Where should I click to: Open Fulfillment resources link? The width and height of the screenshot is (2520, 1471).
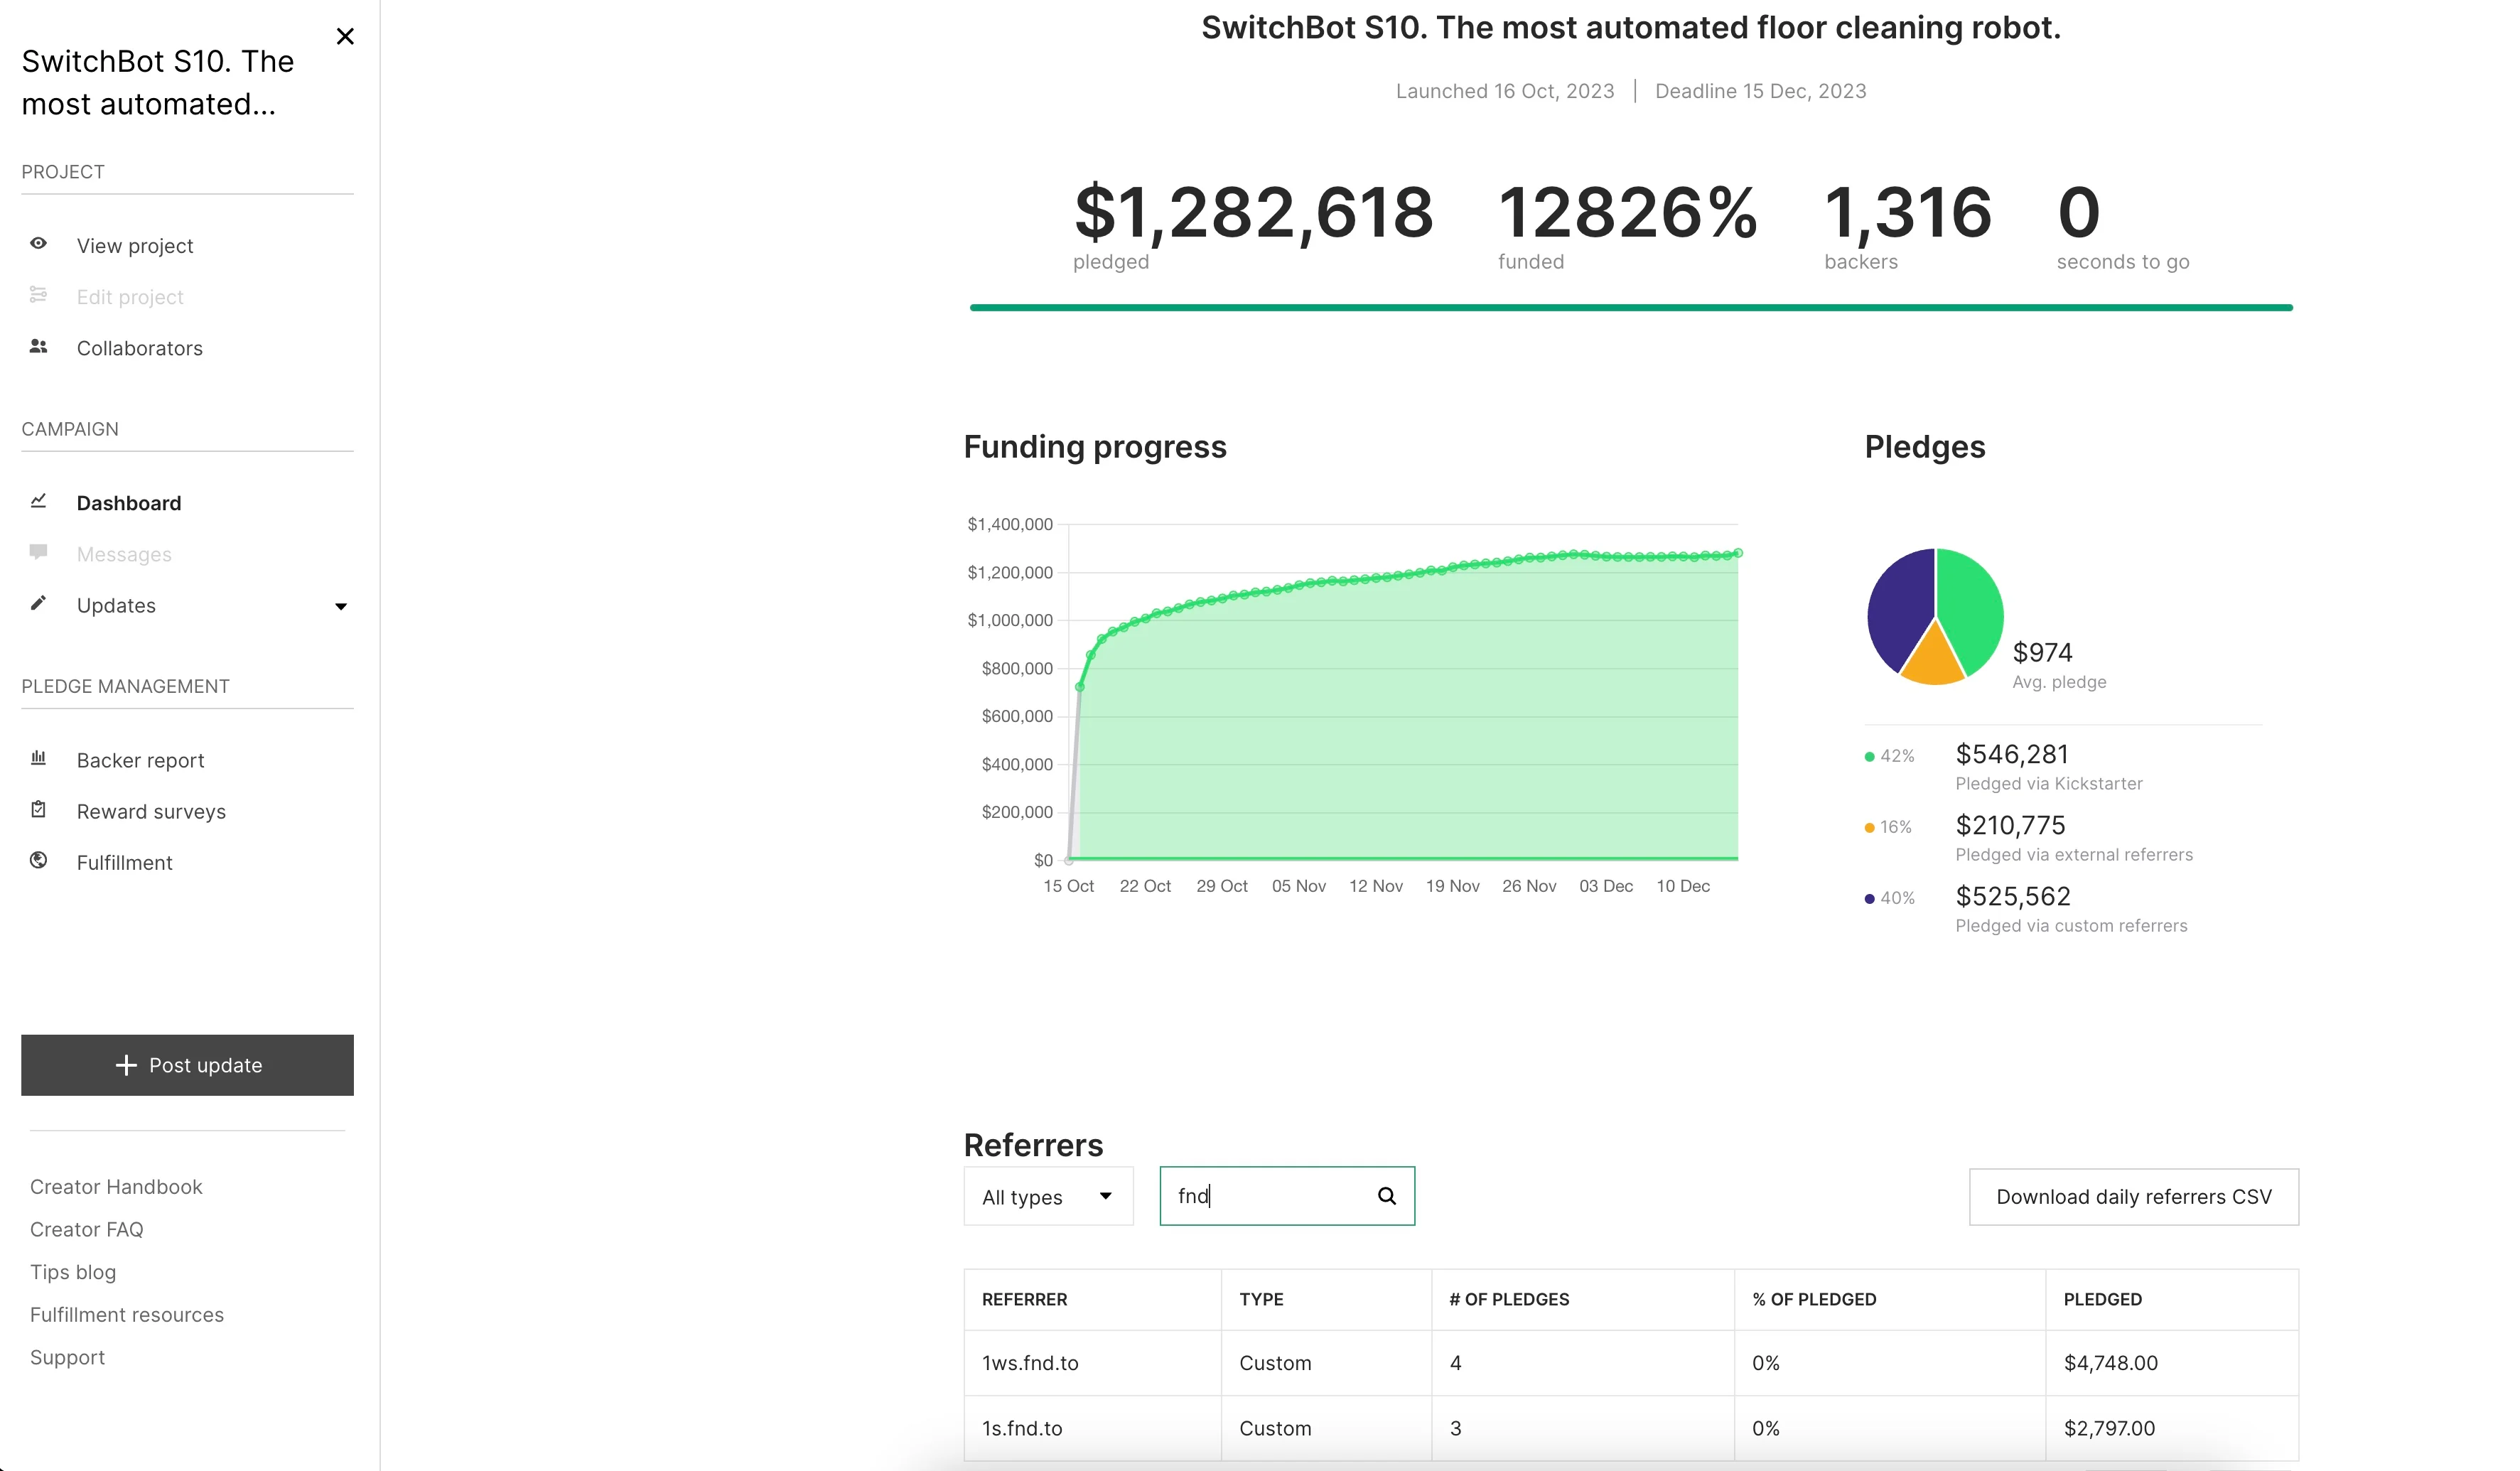pyautogui.click(x=126, y=1315)
